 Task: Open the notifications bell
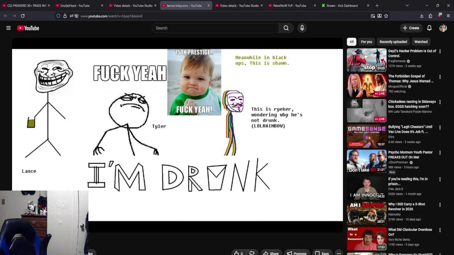tap(429, 28)
